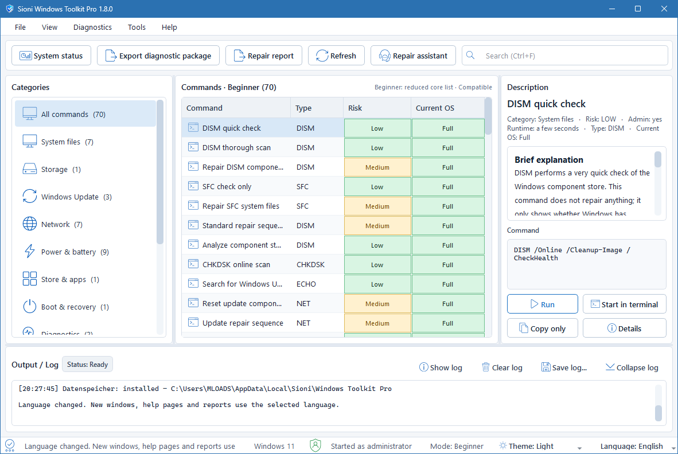678x454 pixels.
Task: Click the Status: Ready badge
Action: 87,364
